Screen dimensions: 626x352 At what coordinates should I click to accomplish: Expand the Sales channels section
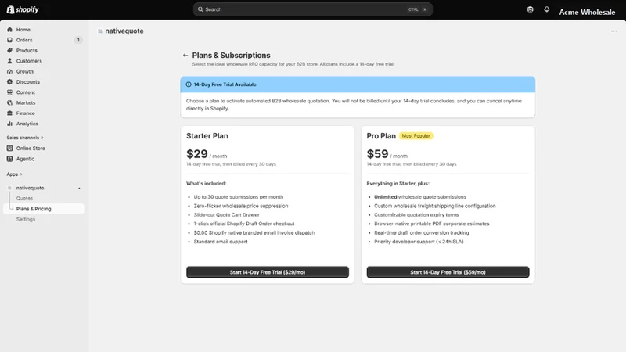click(x=25, y=138)
